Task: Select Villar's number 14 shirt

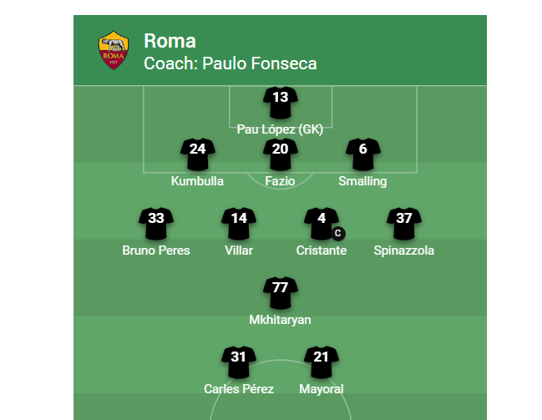Action: click(x=239, y=224)
